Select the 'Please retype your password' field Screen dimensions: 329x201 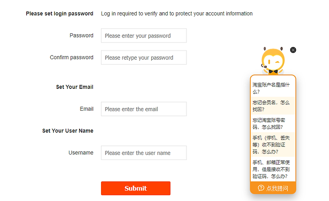point(144,57)
